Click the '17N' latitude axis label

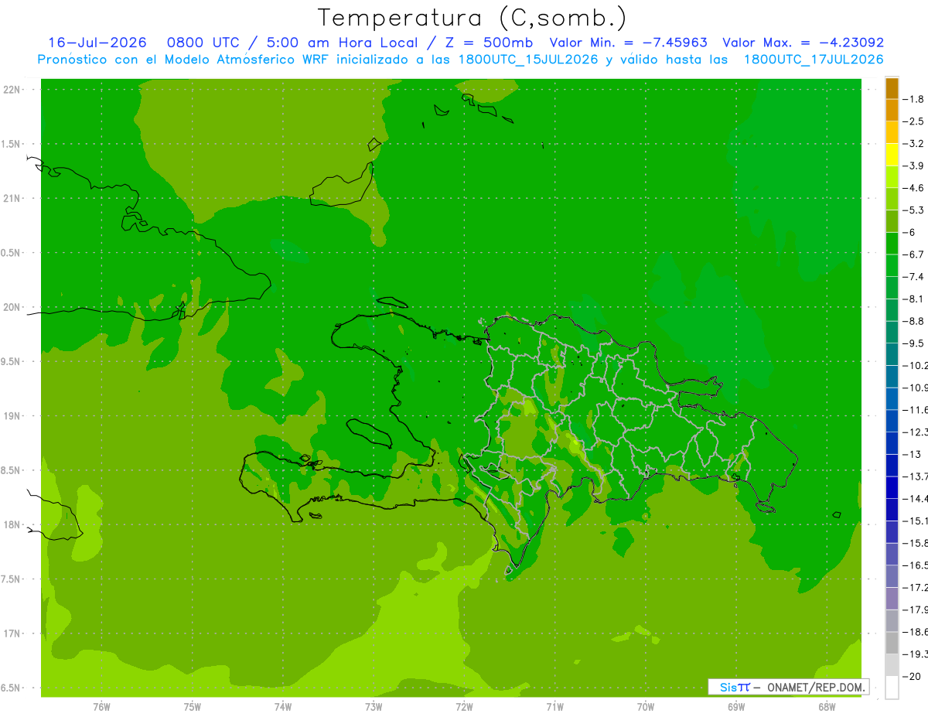12,634
